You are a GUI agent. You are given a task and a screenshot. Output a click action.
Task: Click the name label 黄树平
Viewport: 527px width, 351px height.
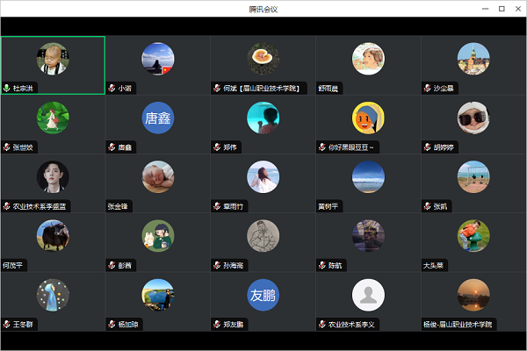(330, 206)
